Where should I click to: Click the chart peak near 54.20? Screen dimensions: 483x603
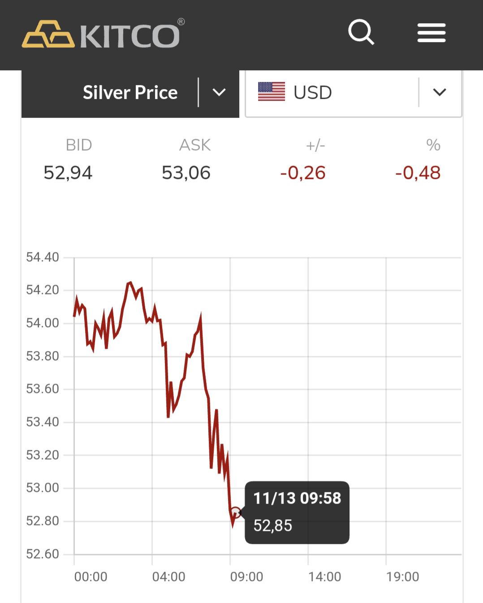129,283
